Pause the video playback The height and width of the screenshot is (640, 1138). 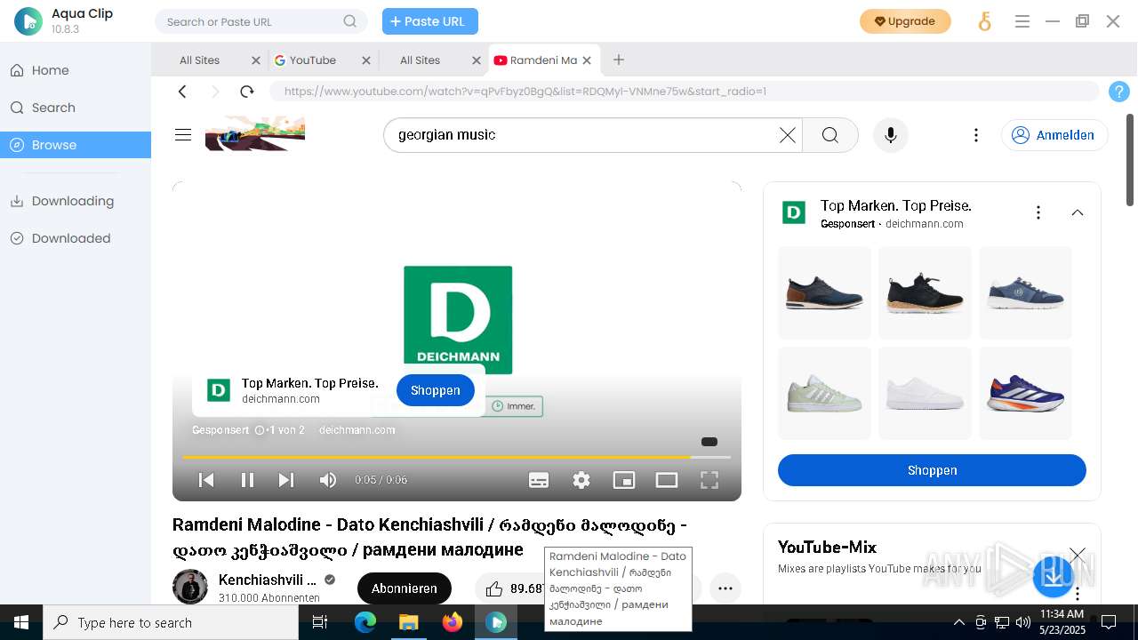247,480
